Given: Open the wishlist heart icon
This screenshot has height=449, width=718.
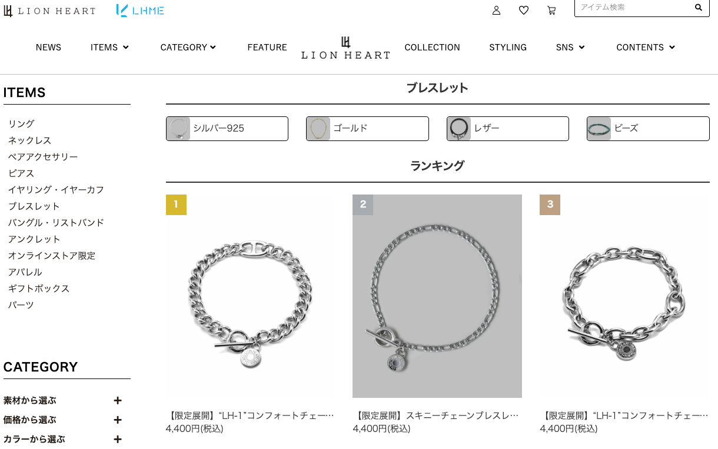Looking at the screenshot, I should click(x=523, y=10).
